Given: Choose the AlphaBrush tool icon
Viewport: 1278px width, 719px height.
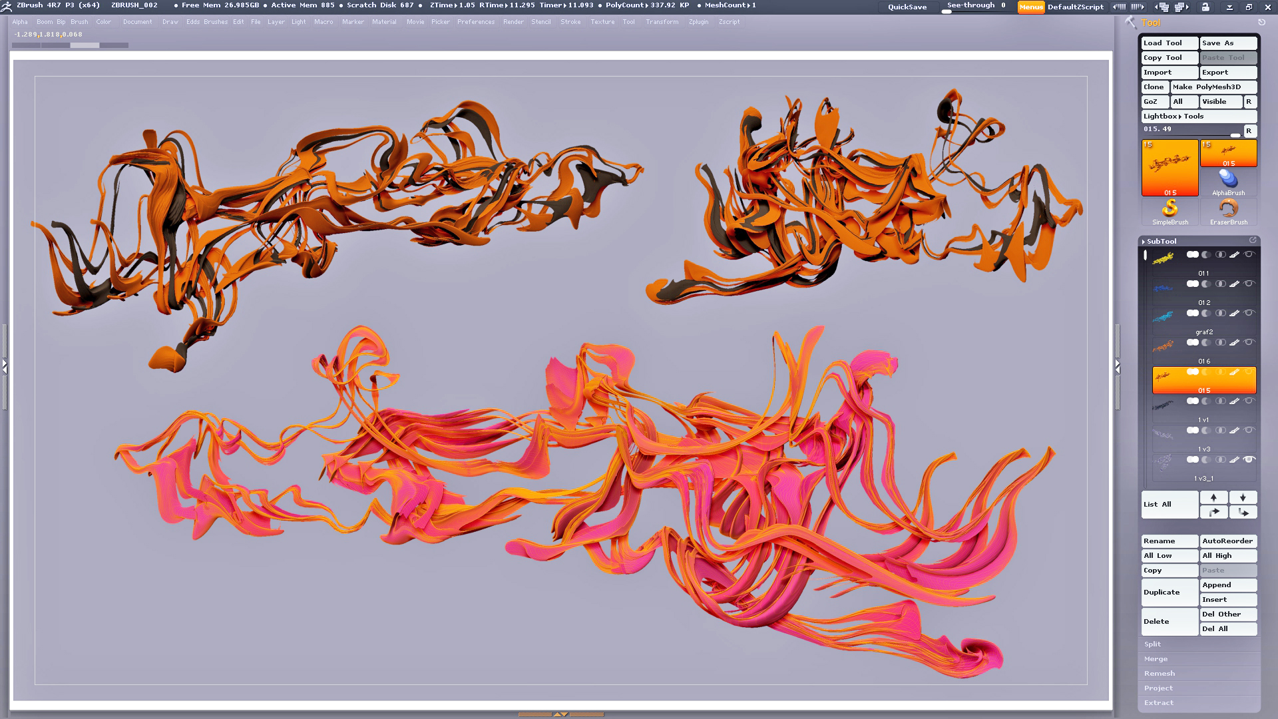Looking at the screenshot, I should pyautogui.click(x=1228, y=181).
